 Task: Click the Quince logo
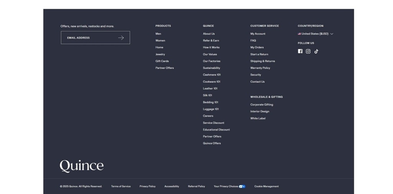[81, 166]
